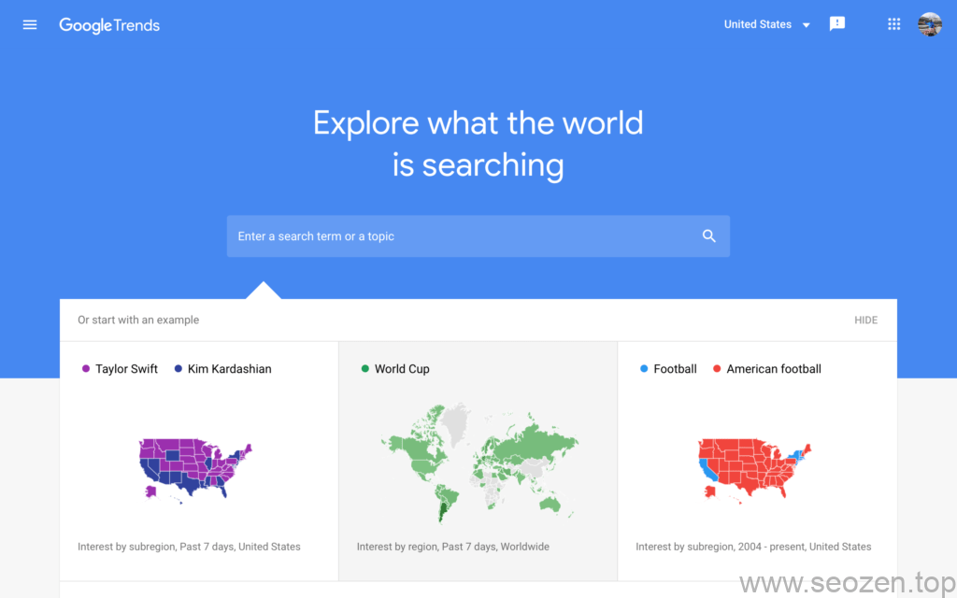Open your account profile avatar
Image resolution: width=957 pixels, height=598 pixels.
[x=929, y=24]
